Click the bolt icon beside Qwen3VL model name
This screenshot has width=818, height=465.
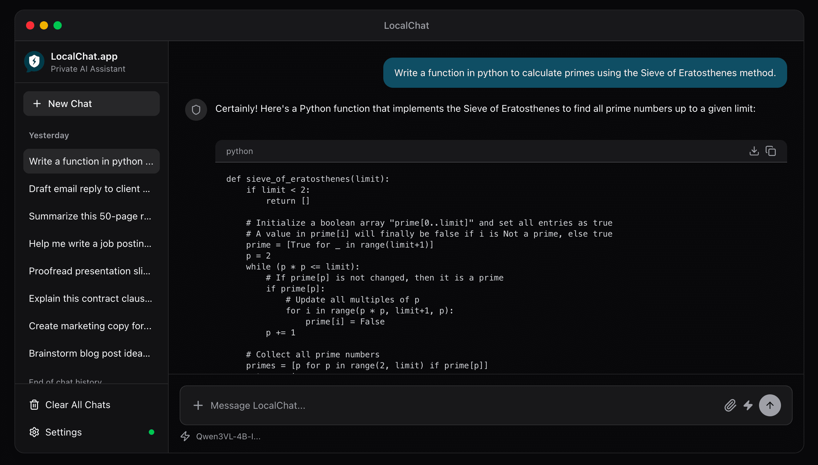point(185,436)
